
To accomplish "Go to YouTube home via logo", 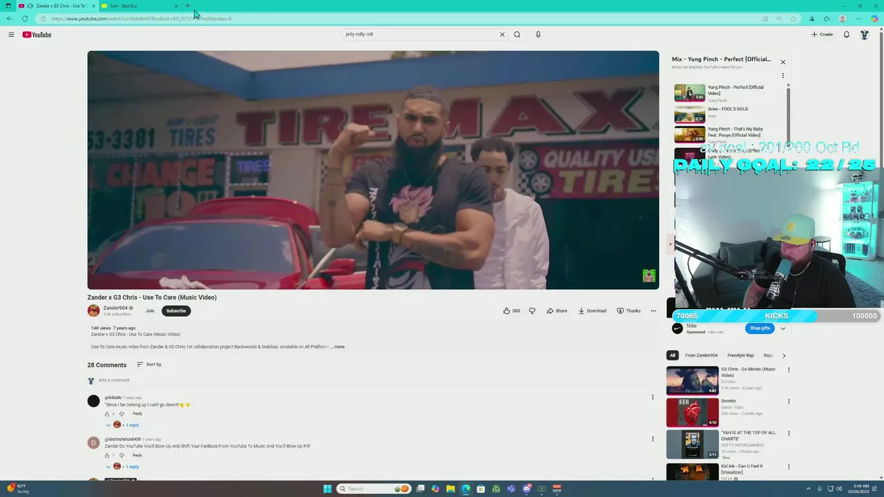I will point(37,35).
